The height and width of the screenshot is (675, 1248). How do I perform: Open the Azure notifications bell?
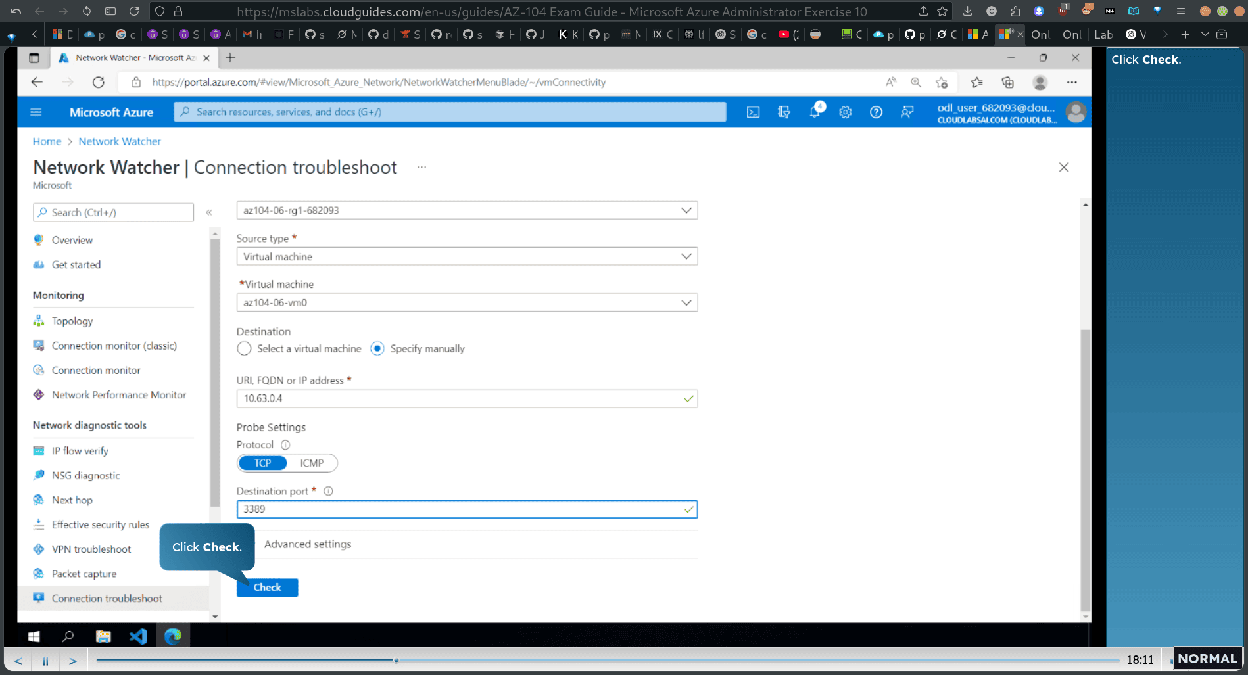[x=815, y=112]
